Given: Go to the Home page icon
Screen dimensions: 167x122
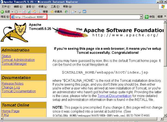Looking at the screenshot, I should click(x=34, y=12).
